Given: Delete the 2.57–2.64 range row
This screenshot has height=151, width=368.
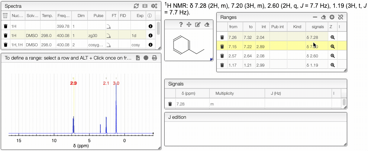Looking at the screenshot, I should (x=222, y=56).
